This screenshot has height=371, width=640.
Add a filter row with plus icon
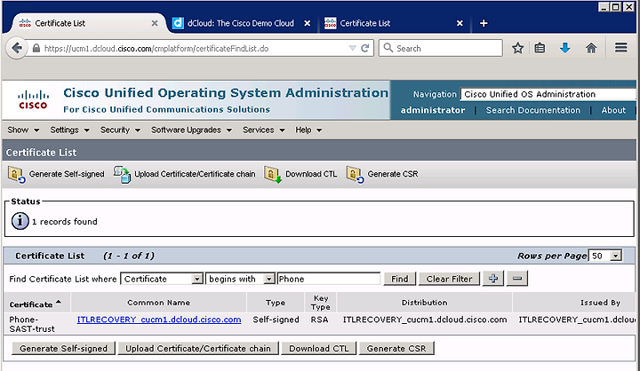493,279
